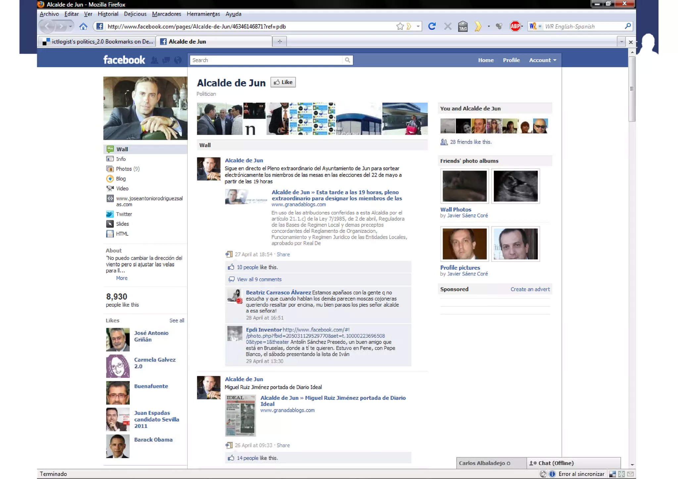Click the Like button for Alcalde de Jun
This screenshot has height=479, width=678.
click(283, 82)
